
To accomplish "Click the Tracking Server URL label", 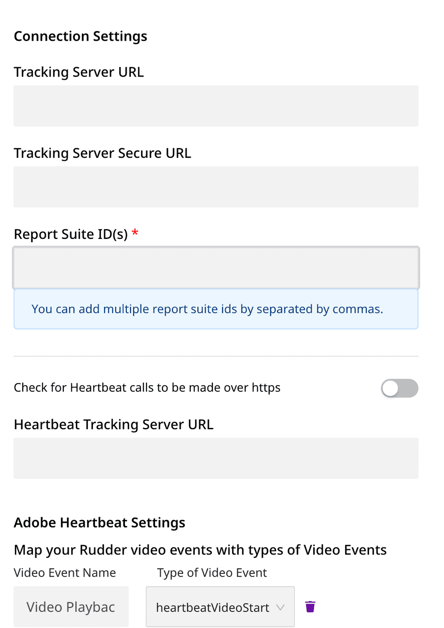I will (x=79, y=72).
